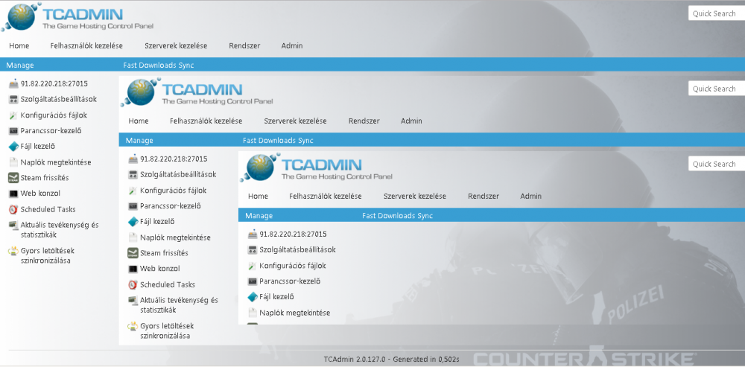This screenshot has height=367, width=745.
Task: Click the Fájl kezelő icon in the innermost panel
Action: (x=253, y=297)
